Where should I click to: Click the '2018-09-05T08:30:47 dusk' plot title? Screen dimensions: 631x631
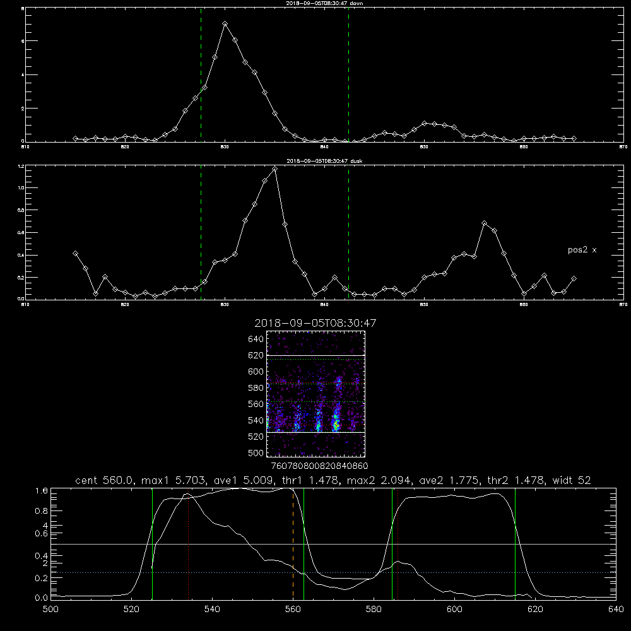pos(324,161)
